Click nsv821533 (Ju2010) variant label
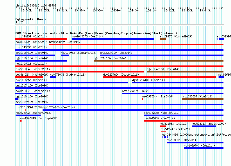This screenshot has height=166, width=231. tap(174, 124)
